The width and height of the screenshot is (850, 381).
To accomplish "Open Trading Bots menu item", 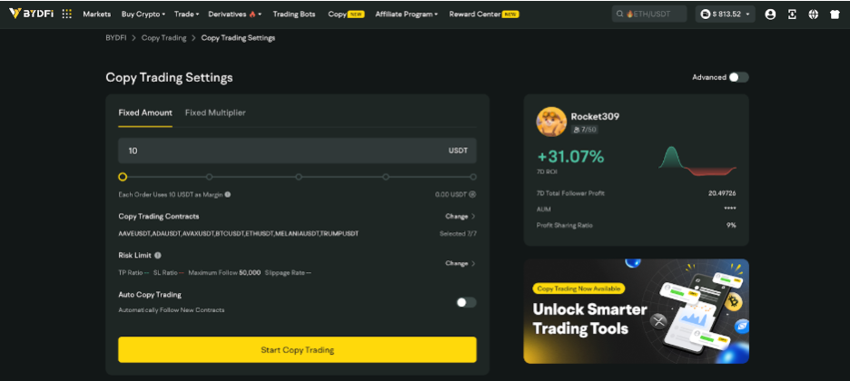I will [x=294, y=15].
